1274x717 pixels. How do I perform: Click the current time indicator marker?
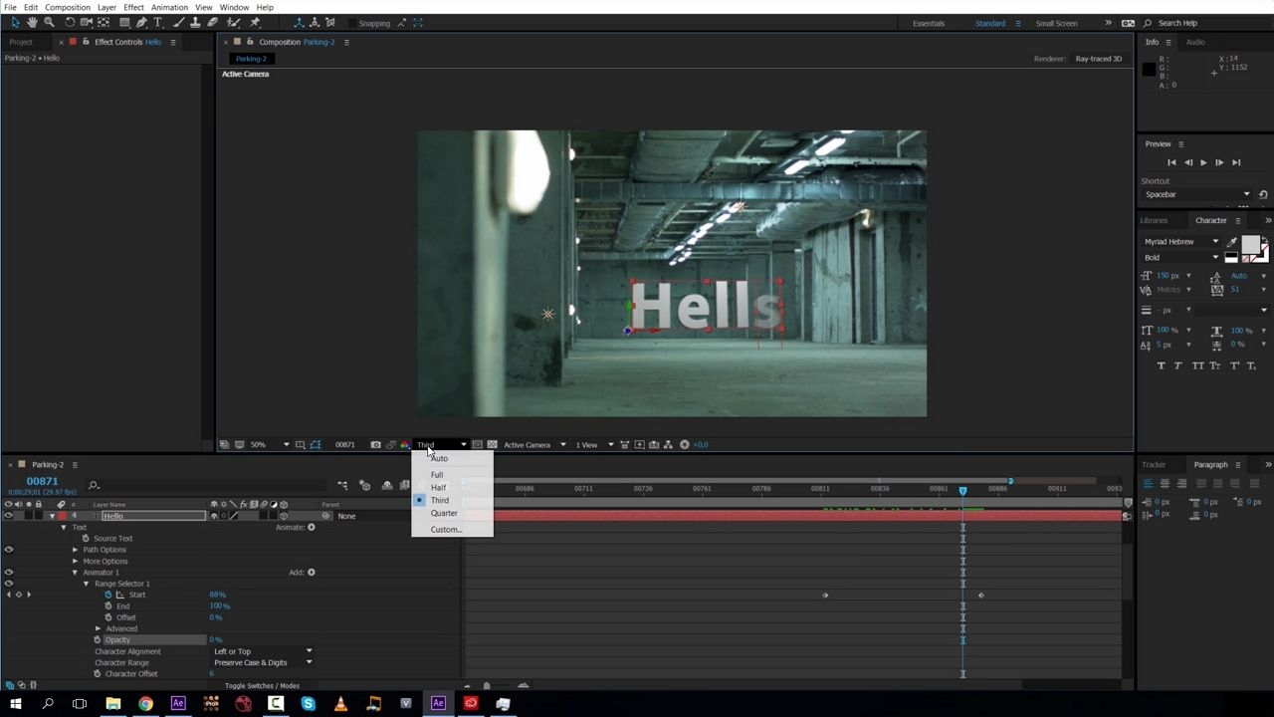click(x=962, y=490)
